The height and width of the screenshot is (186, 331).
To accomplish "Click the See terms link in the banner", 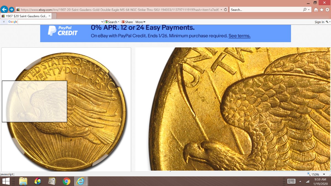I will pyautogui.click(x=239, y=36).
